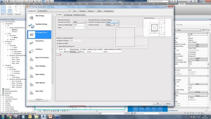Switch to the Cut Offsets tab
The image size is (211, 119).
click(x=59, y=15)
